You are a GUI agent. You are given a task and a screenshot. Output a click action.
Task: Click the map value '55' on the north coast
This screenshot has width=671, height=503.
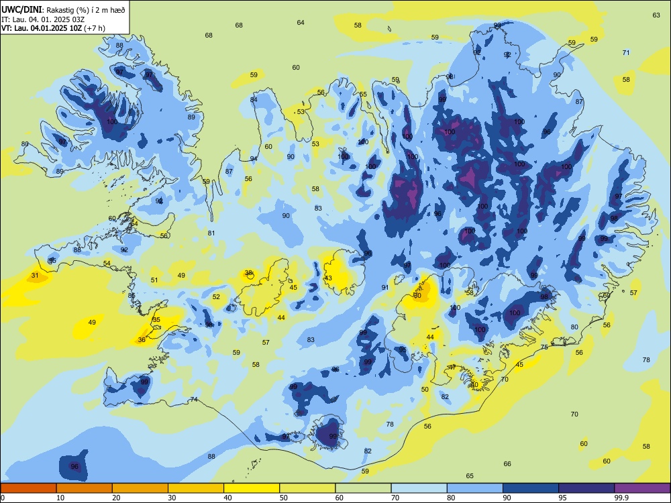[363, 94]
